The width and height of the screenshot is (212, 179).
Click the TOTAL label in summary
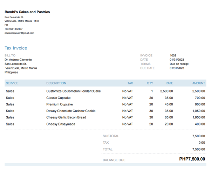tap(108, 149)
